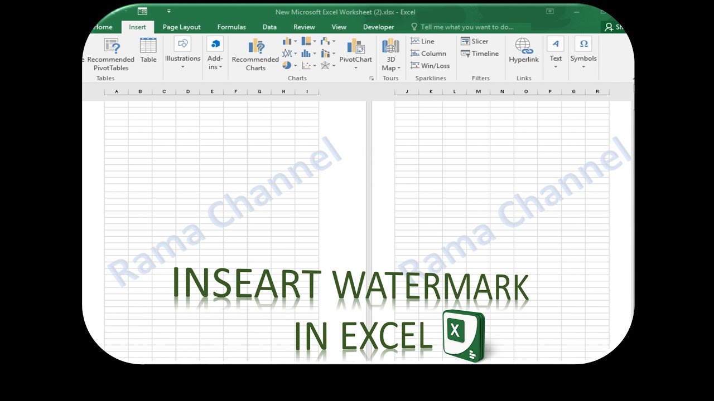714x401 pixels.
Task: Open Recommended PivotTables
Action: (x=111, y=55)
